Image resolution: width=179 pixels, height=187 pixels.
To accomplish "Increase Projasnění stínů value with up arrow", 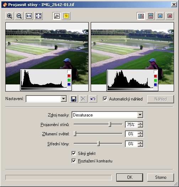I will pos(140,123).
